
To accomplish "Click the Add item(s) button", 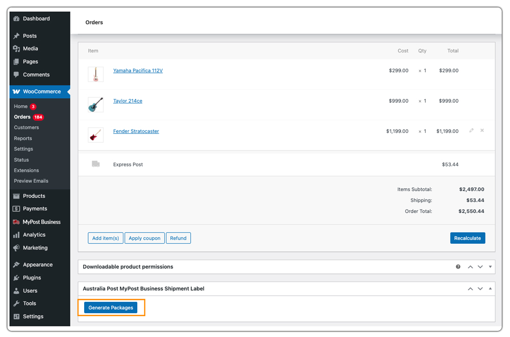I will click(106, 238).
